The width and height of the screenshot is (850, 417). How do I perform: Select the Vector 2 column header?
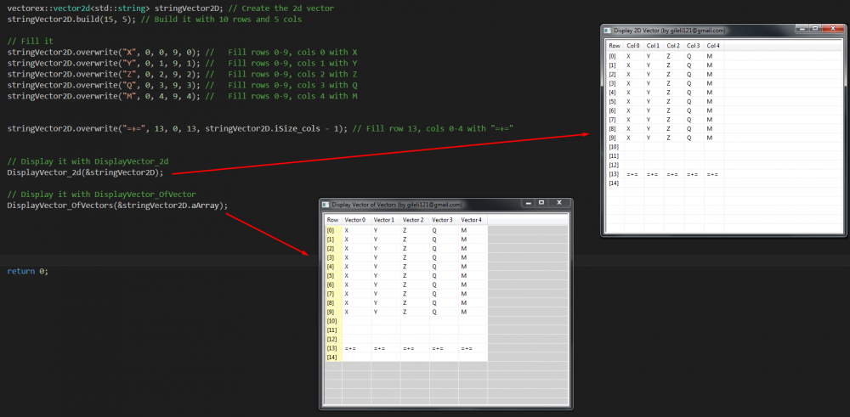coord(413,220)
